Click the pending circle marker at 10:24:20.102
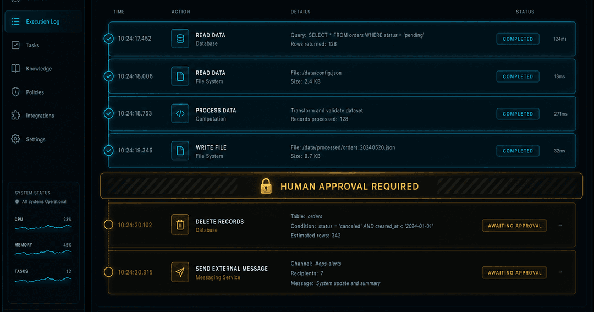Screen dimensions: 594x312 click(x=108, y=225)
